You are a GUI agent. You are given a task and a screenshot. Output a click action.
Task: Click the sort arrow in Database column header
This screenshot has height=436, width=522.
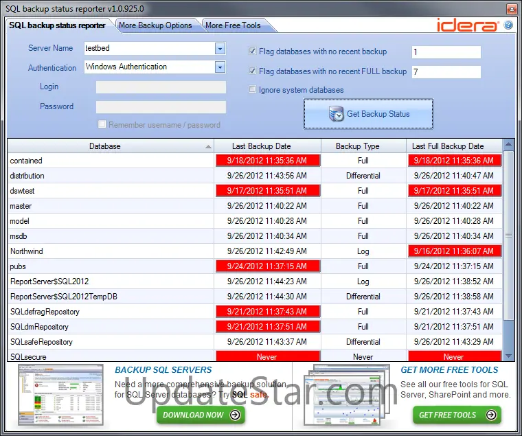[208, 146]
